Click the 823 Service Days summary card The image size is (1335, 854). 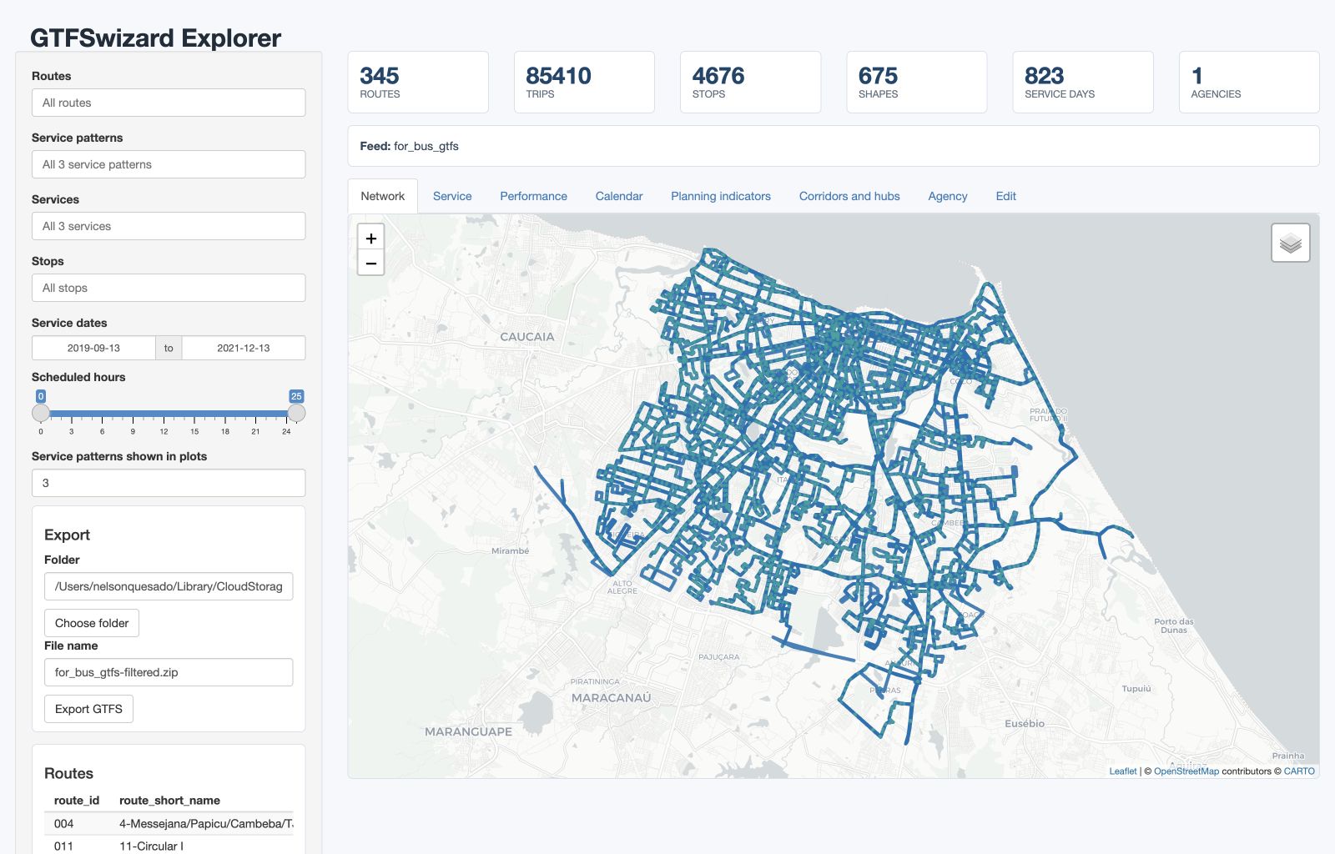(1083, 82)
